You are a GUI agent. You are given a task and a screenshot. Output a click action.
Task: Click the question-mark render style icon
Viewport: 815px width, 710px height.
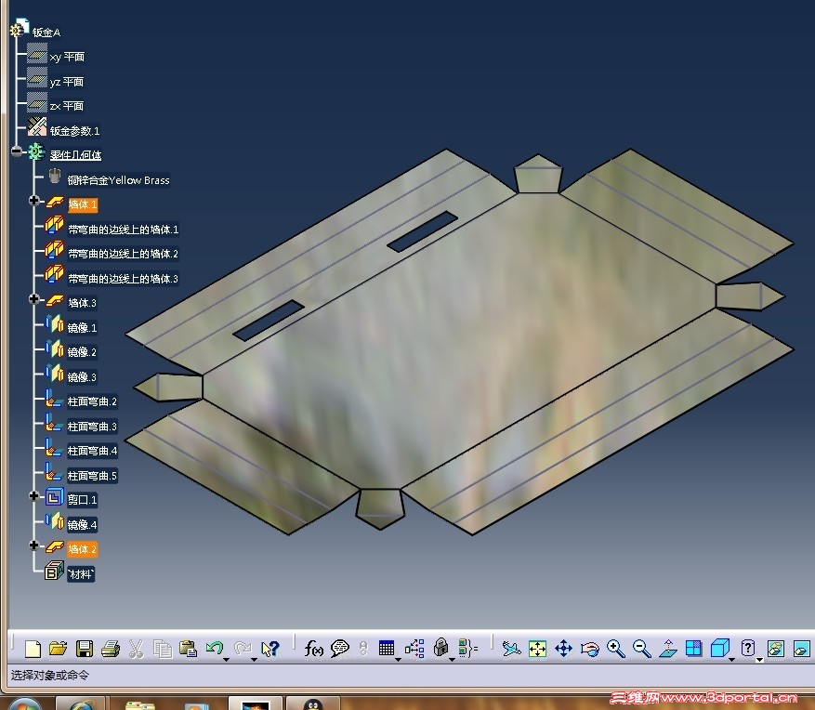point(748,648)
